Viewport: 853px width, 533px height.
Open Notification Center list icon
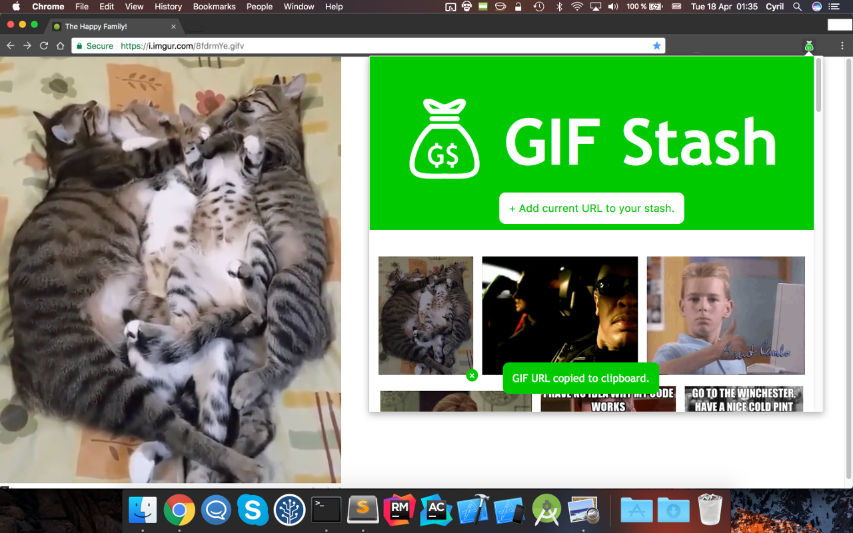pos(835,7)
